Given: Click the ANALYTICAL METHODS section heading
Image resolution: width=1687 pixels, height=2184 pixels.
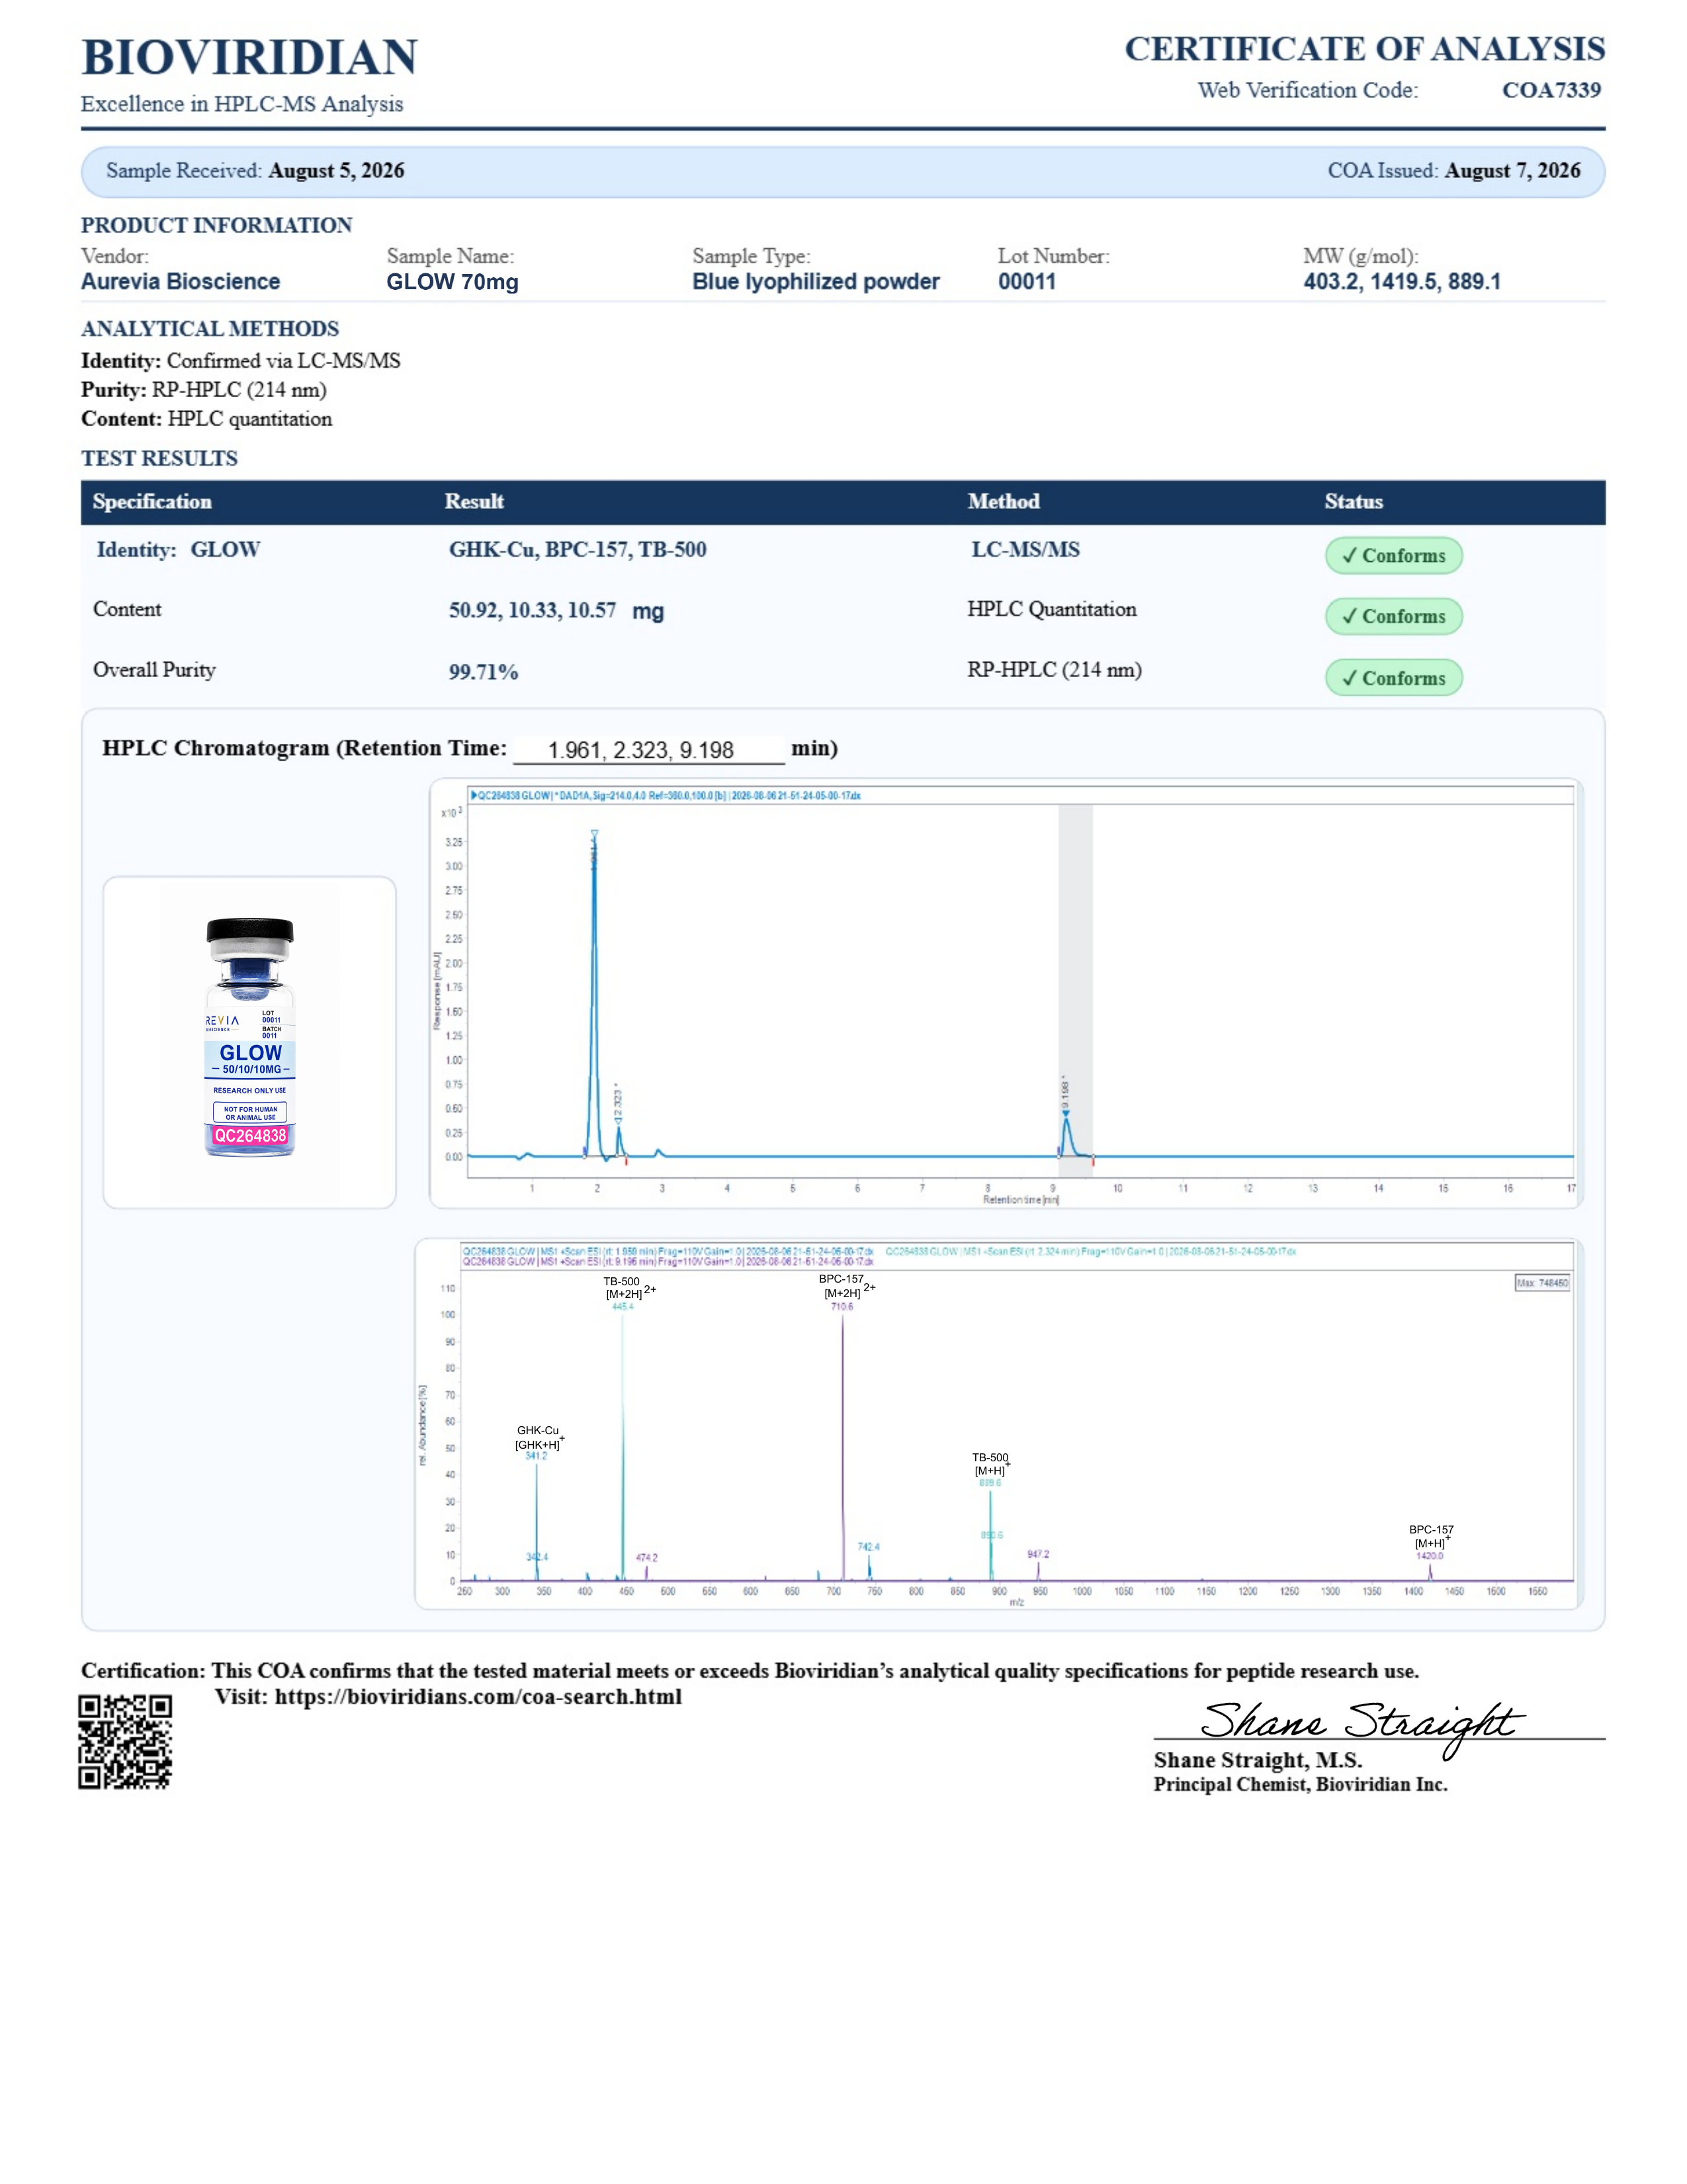Looking at the screenshot, I should [x=210, y=329].
